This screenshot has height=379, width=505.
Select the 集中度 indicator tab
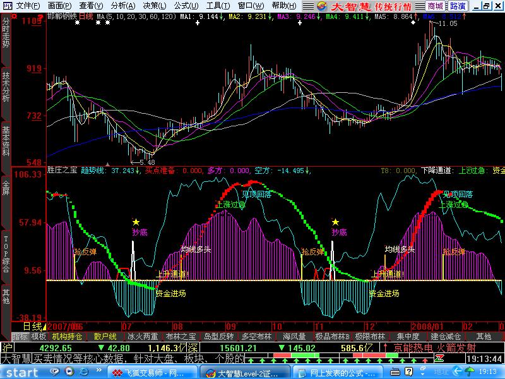pyautogui.click(x=408, y=337)
